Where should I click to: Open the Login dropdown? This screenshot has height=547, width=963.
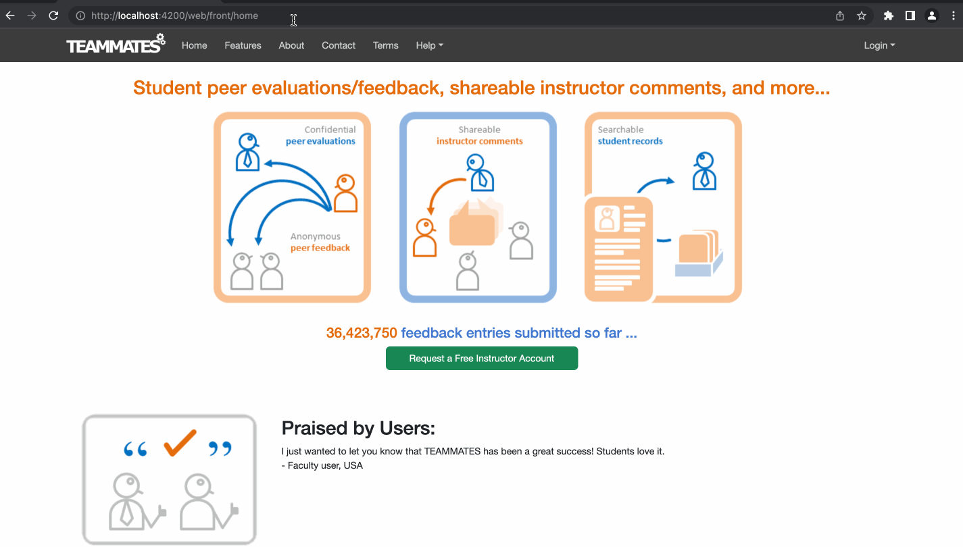pos(879,45)
